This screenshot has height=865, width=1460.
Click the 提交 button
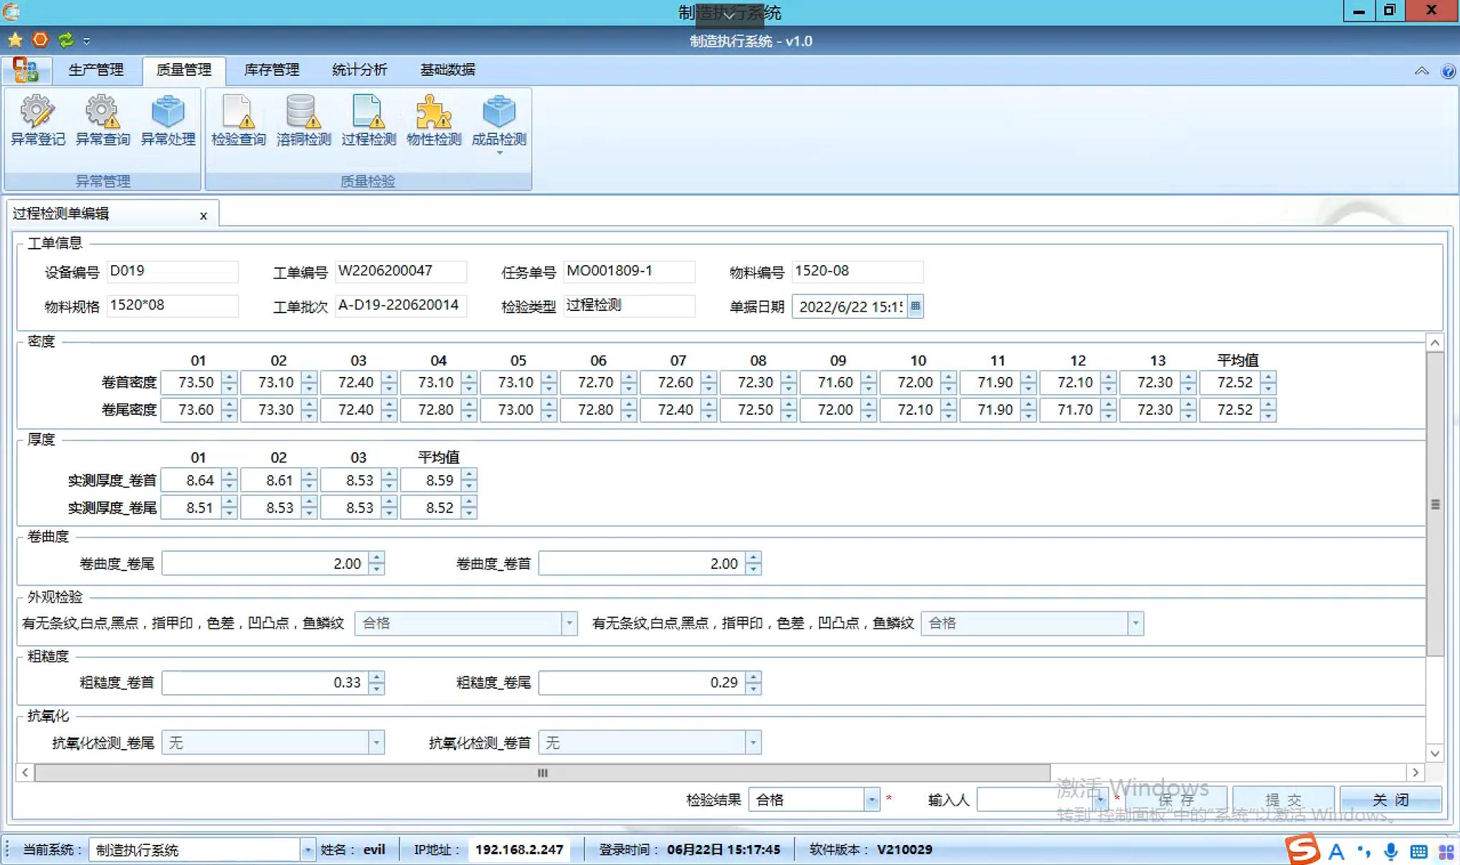tap(1282, 800)
